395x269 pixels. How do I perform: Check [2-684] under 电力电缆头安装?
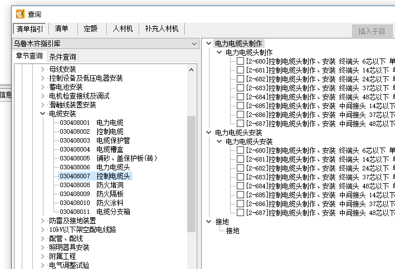[241, 186]
